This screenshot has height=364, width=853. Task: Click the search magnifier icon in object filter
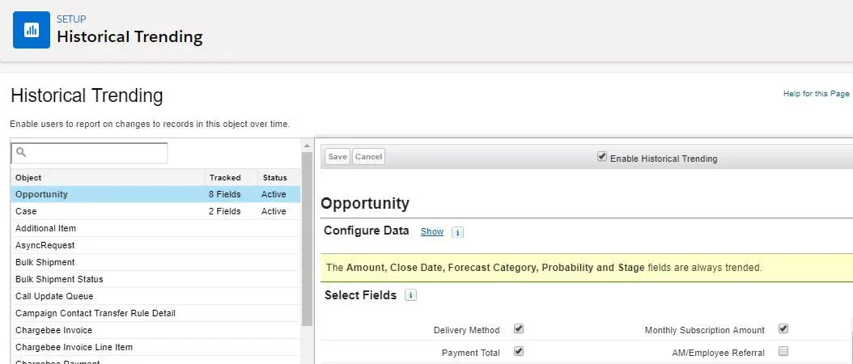[21, 152]
